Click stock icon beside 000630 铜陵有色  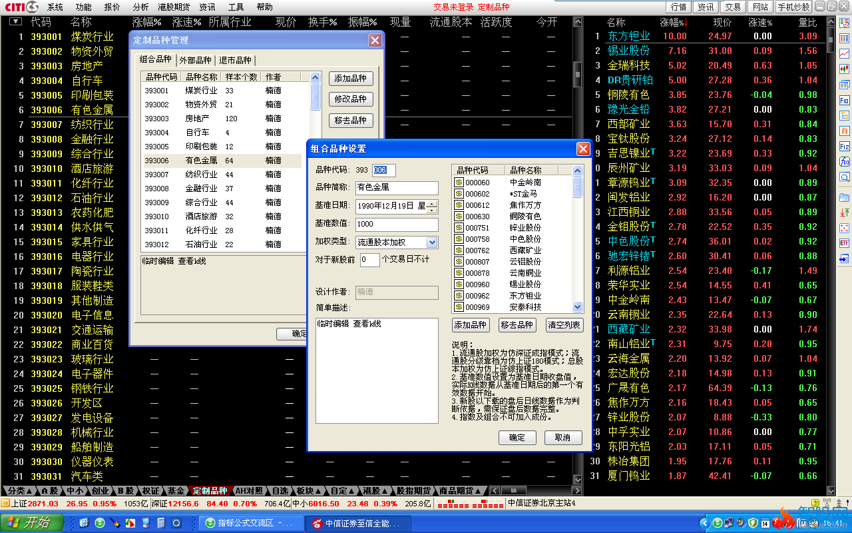[x=459, y=216]
